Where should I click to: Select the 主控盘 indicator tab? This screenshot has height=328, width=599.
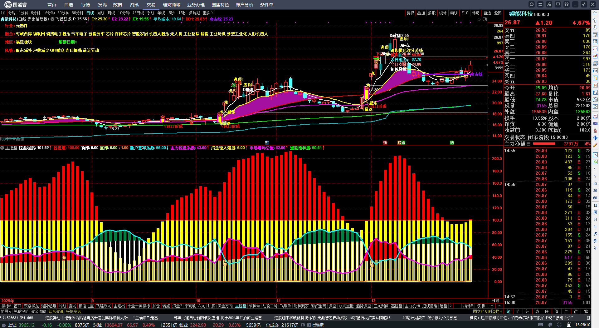coord(241,306)
